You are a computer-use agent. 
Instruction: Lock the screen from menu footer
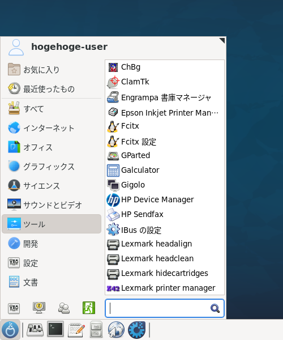pyautogui.click(x=38, y=308)
